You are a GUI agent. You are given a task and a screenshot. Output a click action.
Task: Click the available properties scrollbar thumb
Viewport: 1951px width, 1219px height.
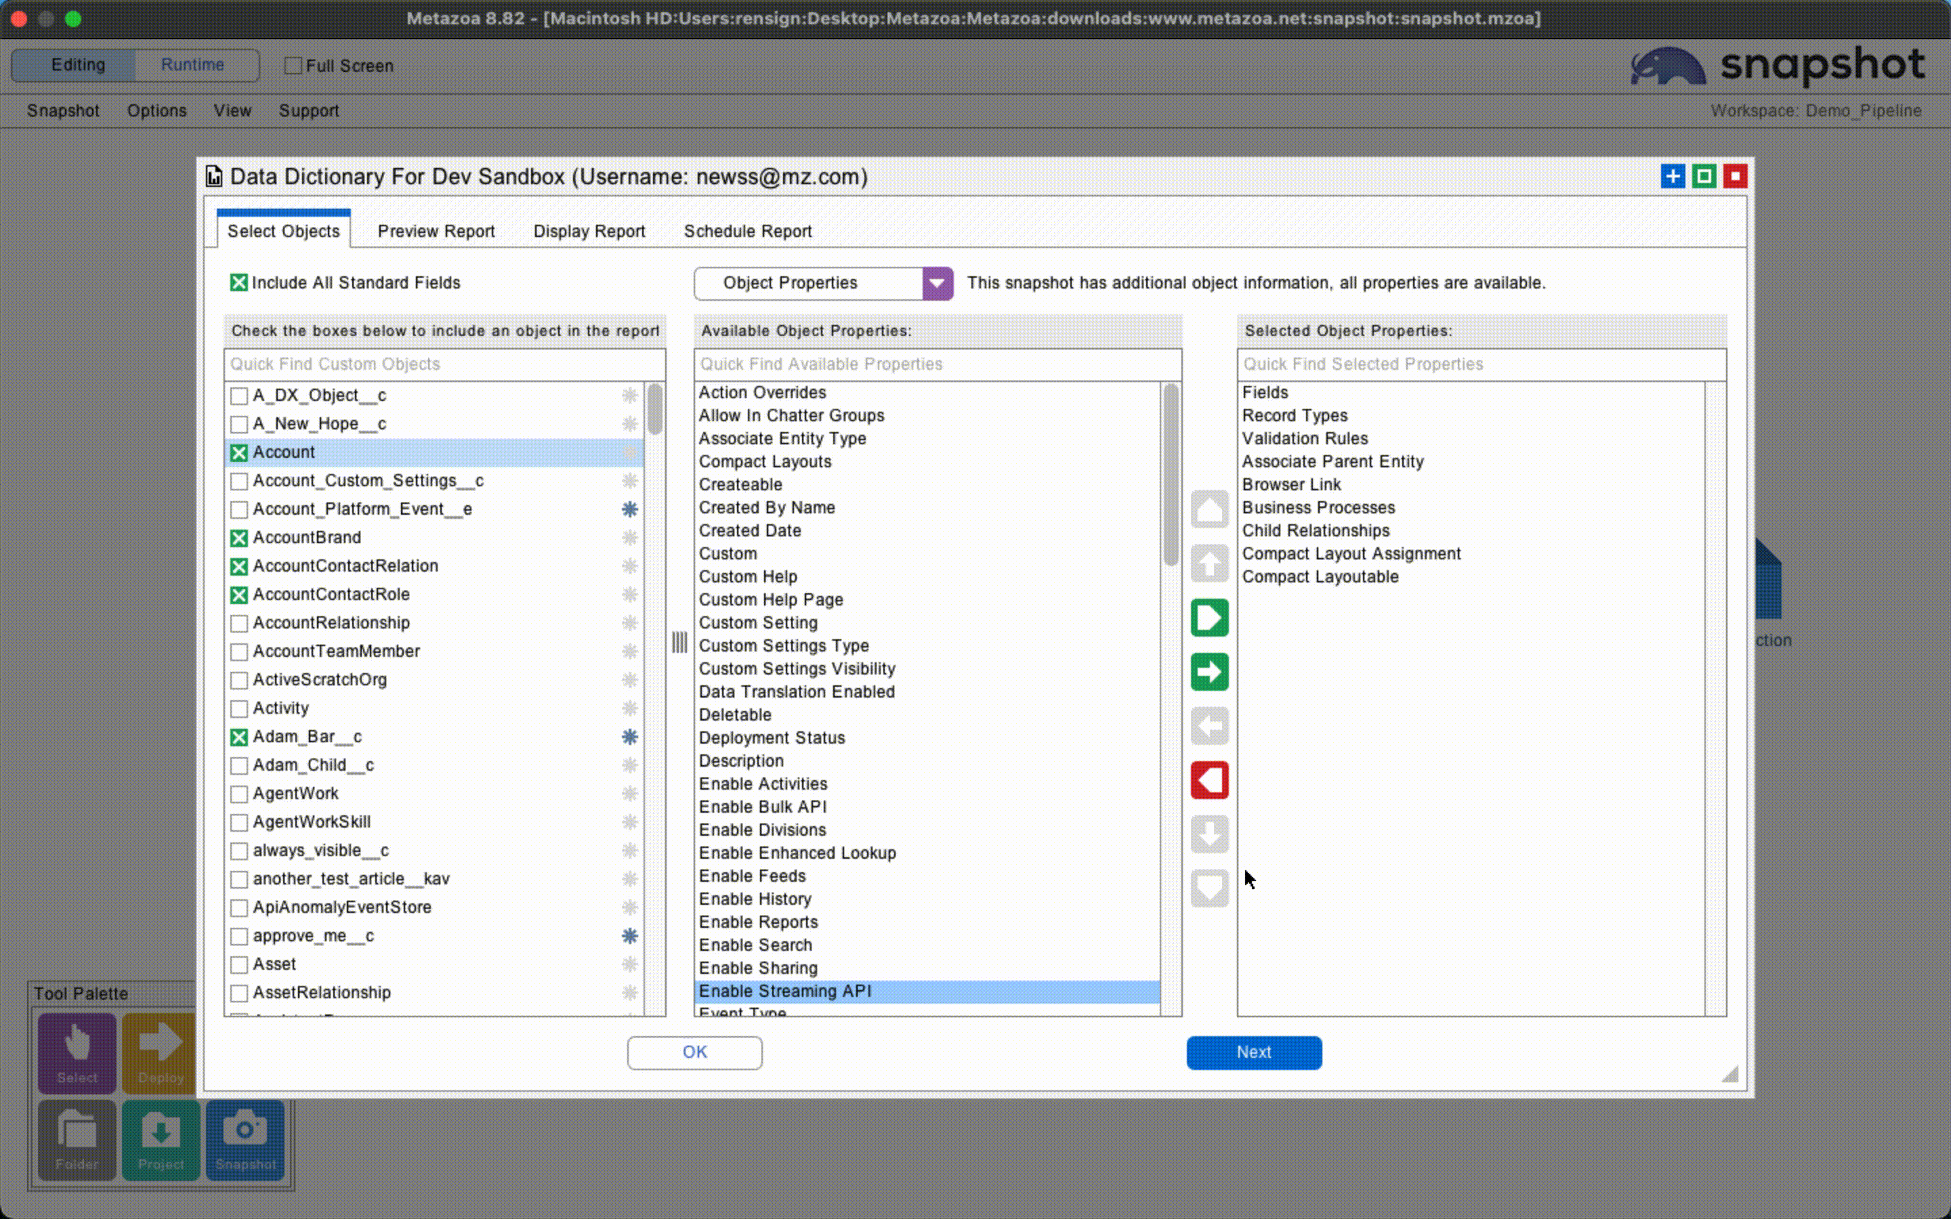point(1171,475)
